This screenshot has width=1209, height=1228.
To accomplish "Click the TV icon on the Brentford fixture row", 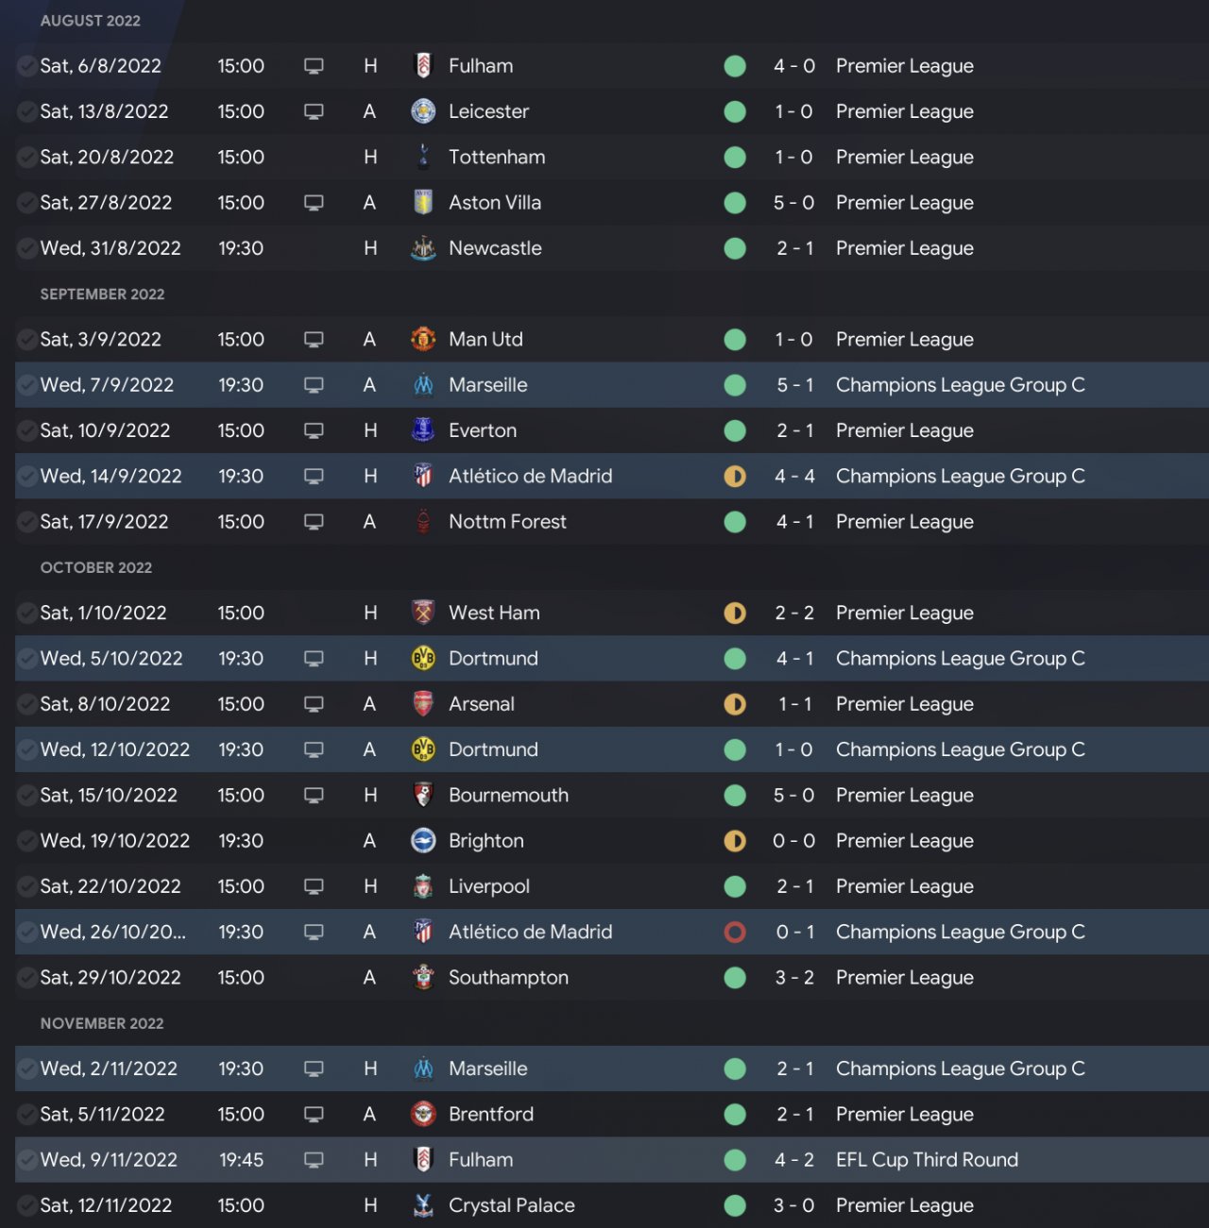I will pyautogui.click(x=314, y=1115).
